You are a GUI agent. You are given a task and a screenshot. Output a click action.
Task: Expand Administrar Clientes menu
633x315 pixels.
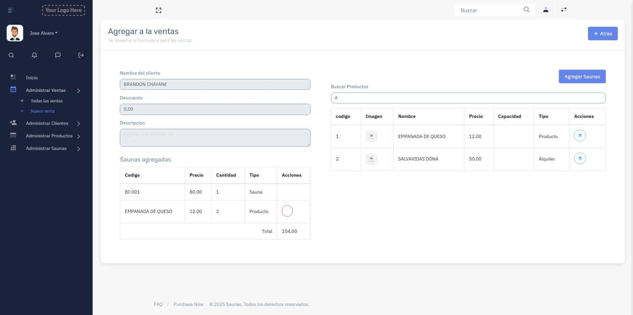(x=47, y=124)
